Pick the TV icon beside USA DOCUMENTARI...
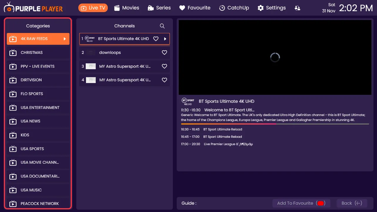This screenshot has height=212, width=377. point(13,176)
